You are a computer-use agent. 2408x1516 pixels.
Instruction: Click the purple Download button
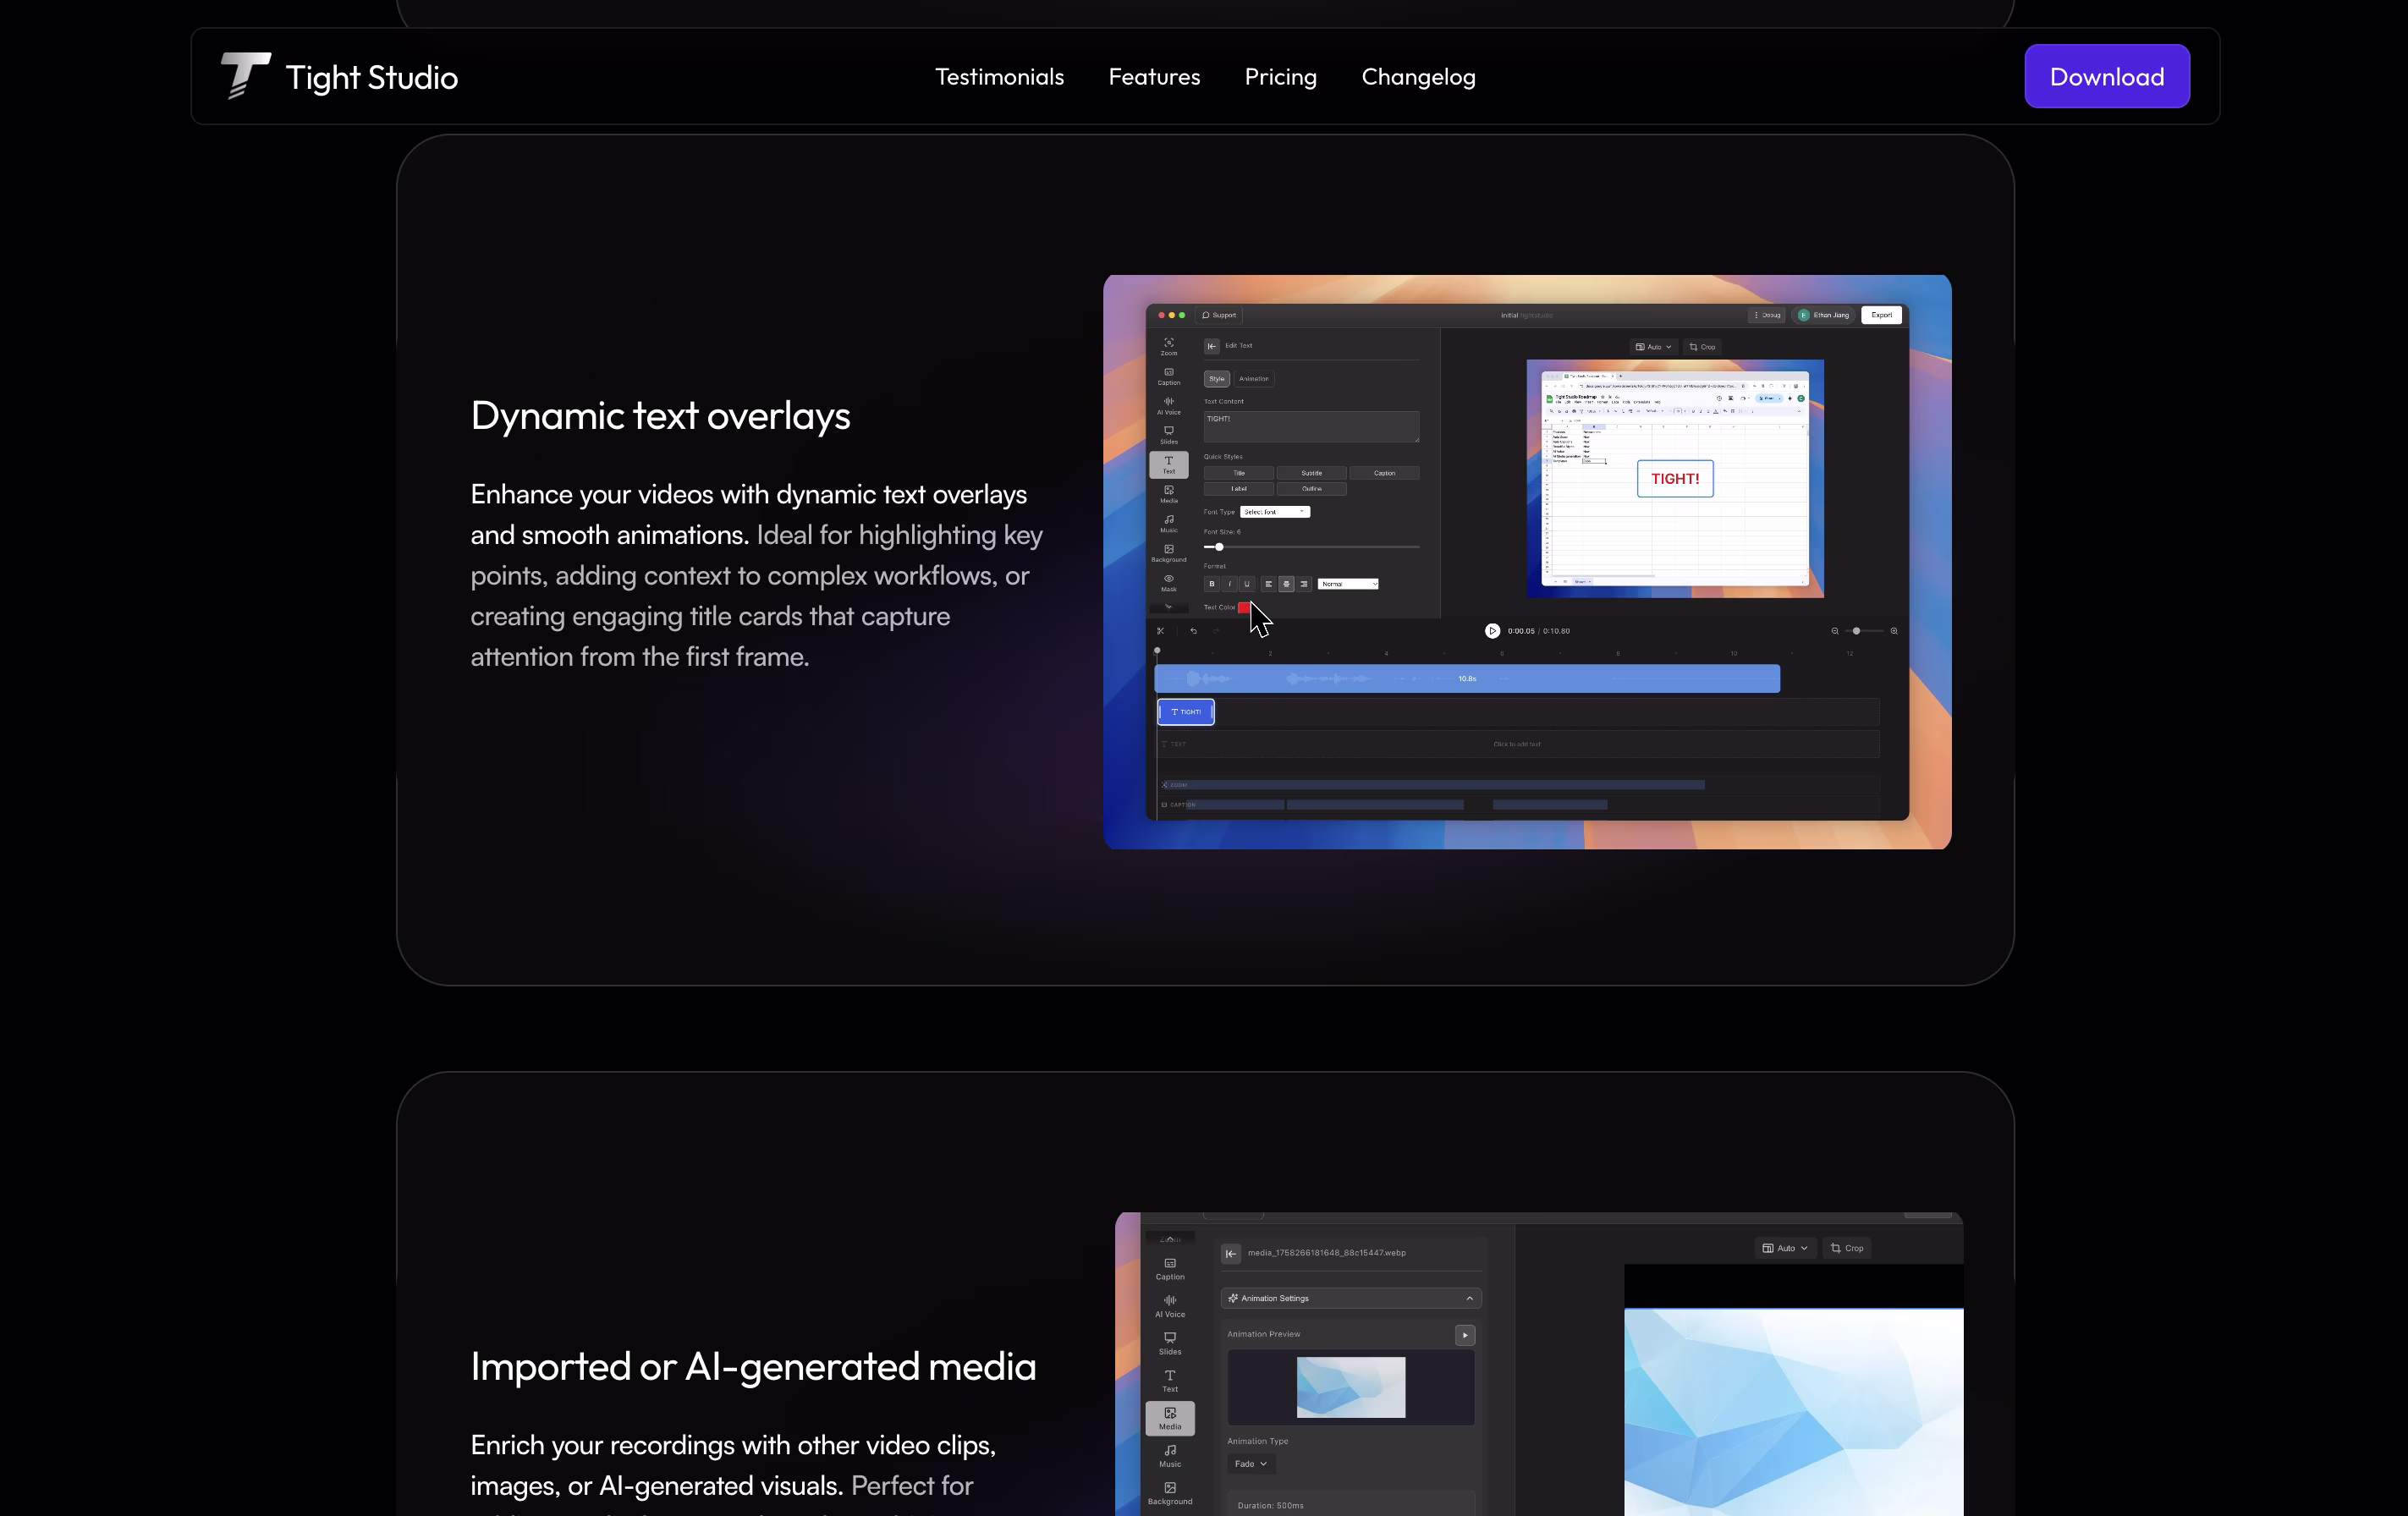pos(2106,77)
